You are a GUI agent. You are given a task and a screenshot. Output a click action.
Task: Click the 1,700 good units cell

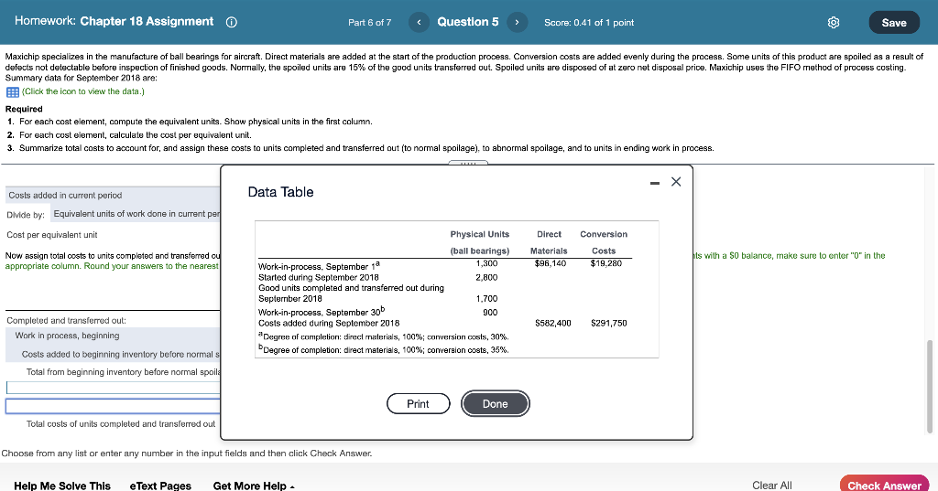(x=486, y=299)
